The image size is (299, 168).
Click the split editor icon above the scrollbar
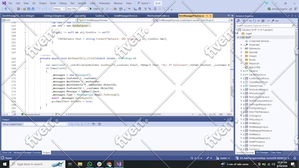(232, 20)
